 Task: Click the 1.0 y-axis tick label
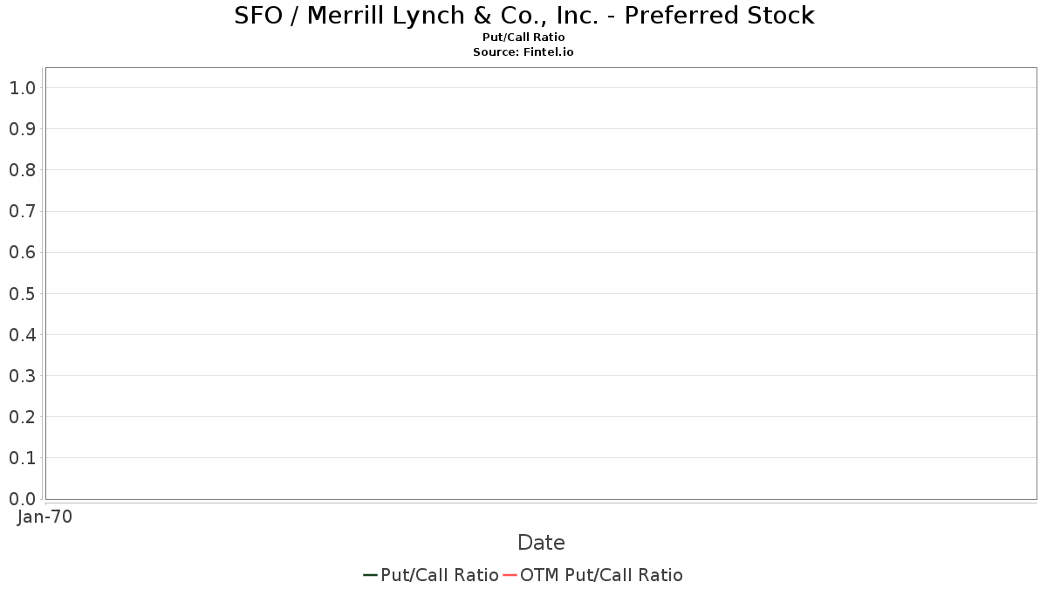(22, 87)
